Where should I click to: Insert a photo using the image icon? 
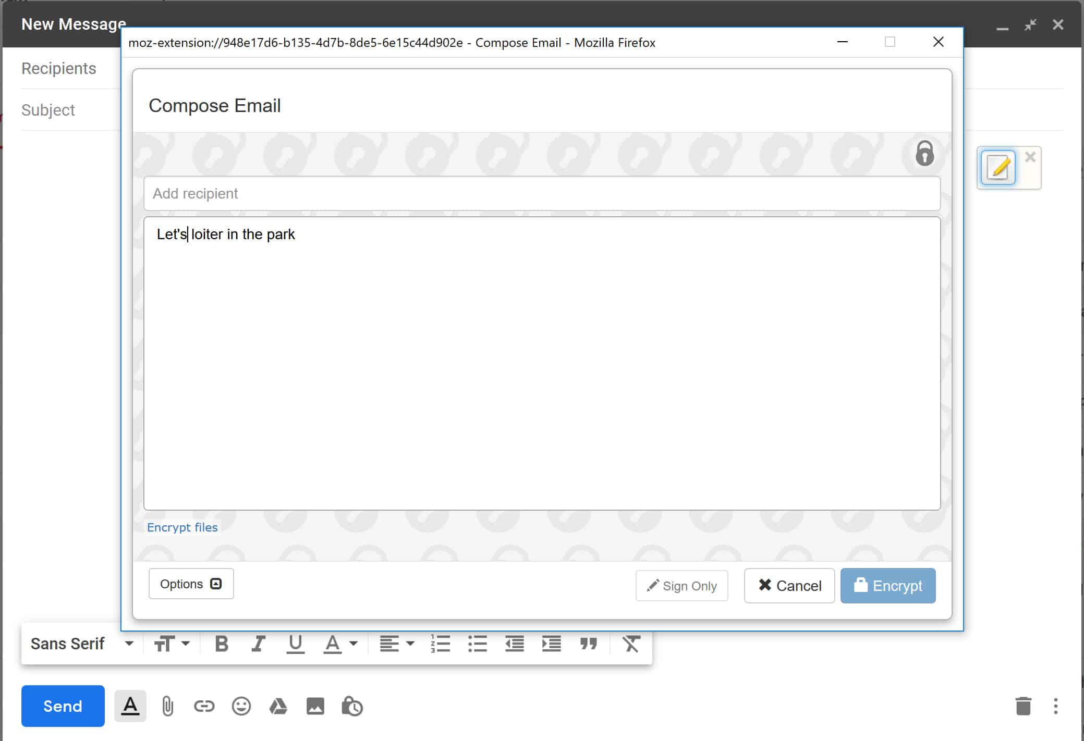(x=315, y=707)
